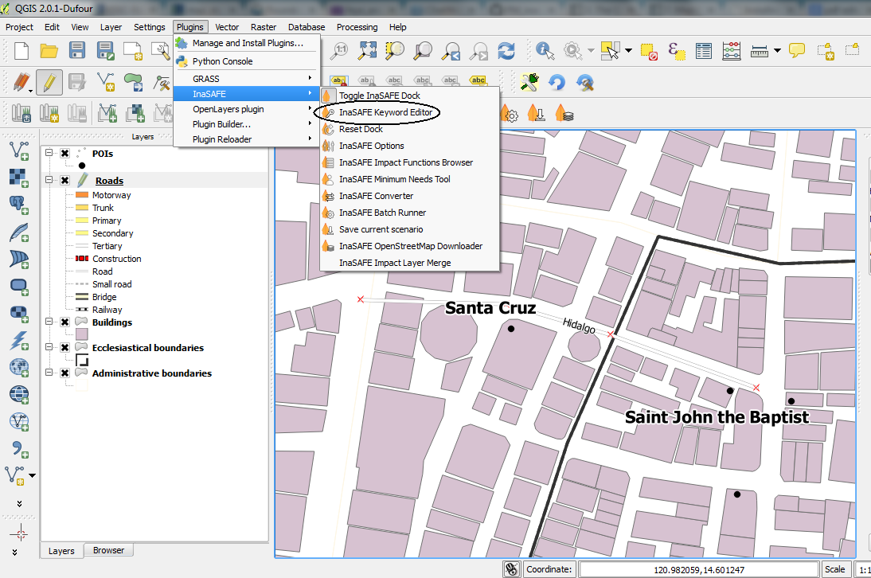Click the Deselect Features icon
871x578 pixels.
[648, 51]
